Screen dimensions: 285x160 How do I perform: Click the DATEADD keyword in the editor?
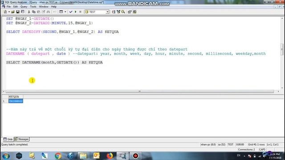(41, 23)
